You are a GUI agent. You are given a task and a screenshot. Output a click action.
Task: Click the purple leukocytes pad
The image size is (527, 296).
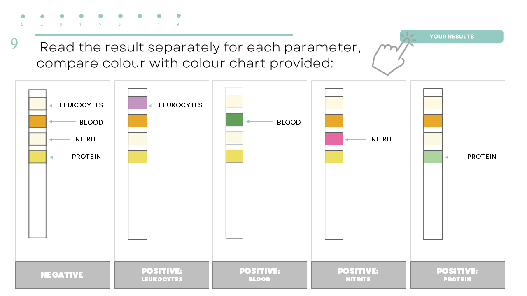coord(138,103)
